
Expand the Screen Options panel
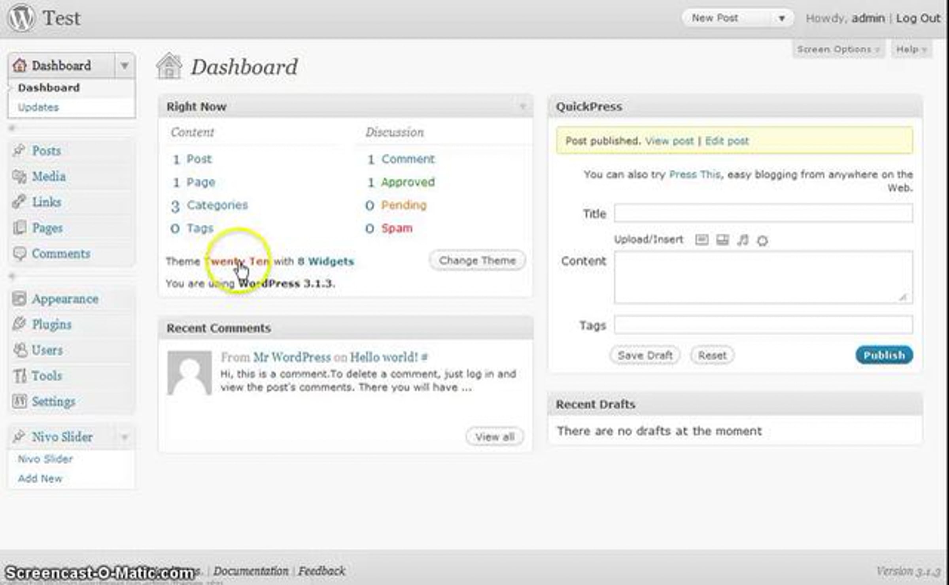click(x=838, y=49)
